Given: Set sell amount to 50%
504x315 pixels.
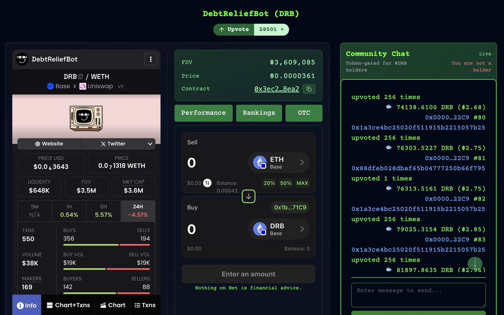Looking at the screenshot, I should 286,183.
